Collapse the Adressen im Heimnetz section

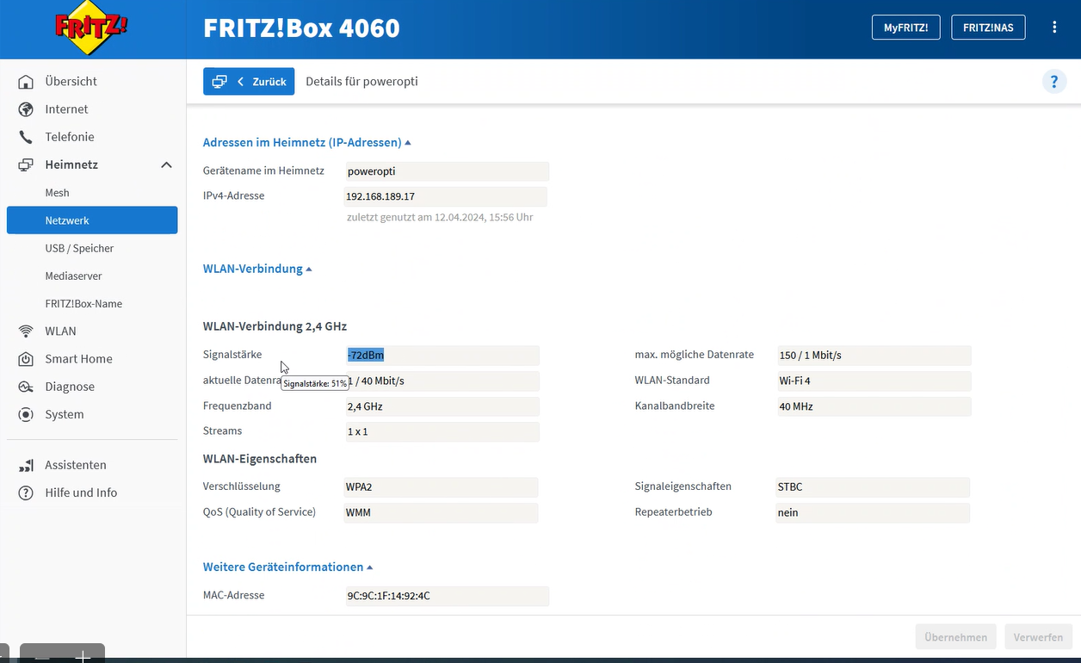pos(408,143)
